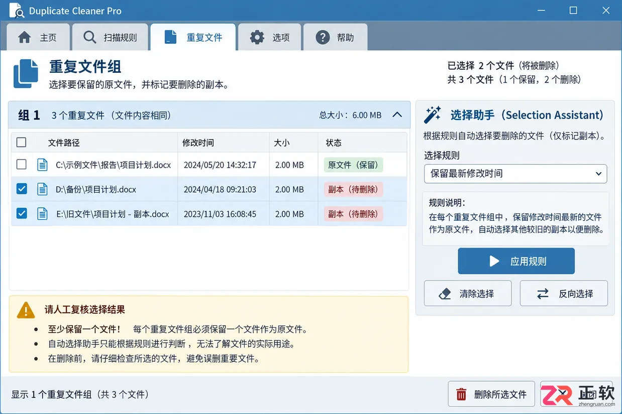Go to the 选项 tab

point(269,37)
